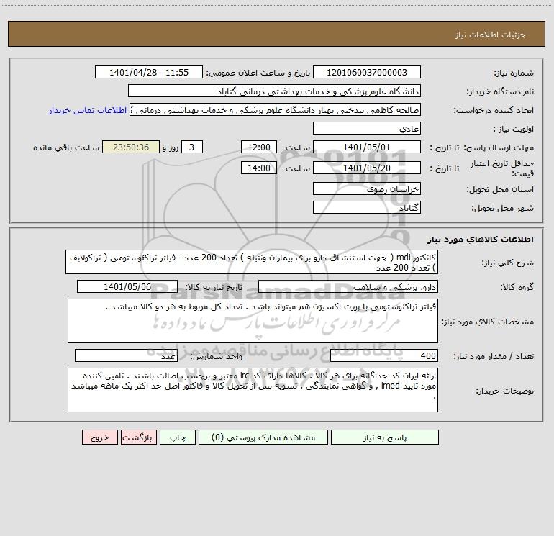The width and height of the screenshot is (554, 536).
Task: Click the توضیحات خریدار label
Action: click(x=504, y=391)
